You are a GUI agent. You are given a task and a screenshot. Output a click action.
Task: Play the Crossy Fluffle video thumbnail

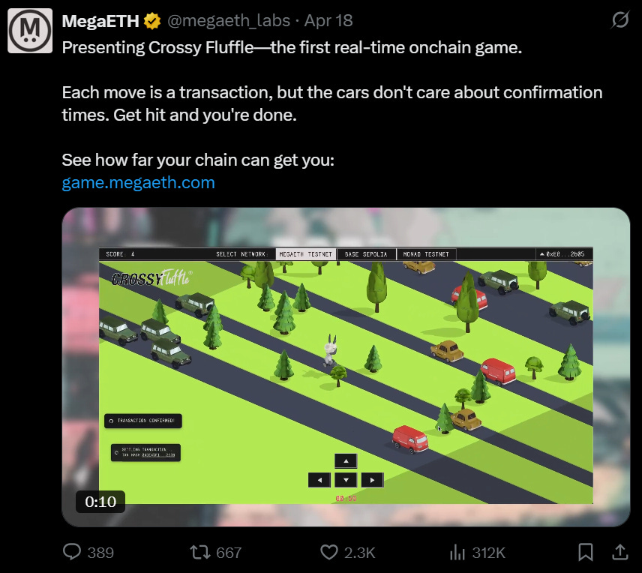click(346, 367)
